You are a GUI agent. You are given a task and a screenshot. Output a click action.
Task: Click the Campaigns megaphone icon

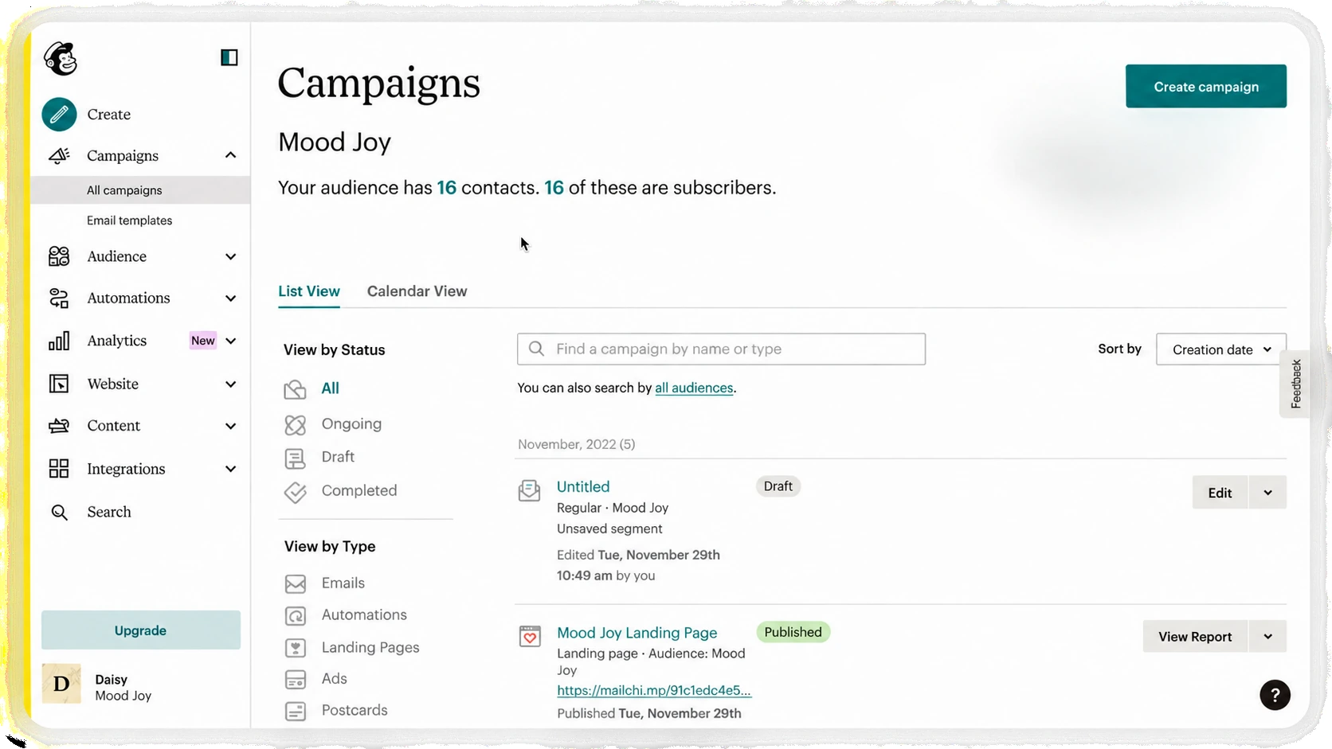click(59, 156)
